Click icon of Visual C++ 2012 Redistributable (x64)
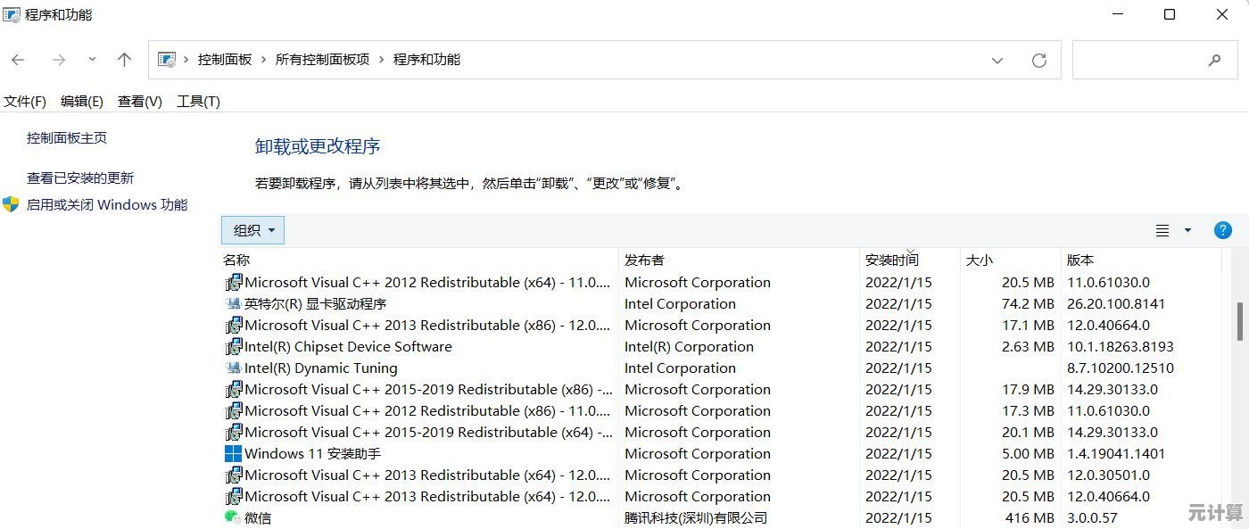This screenshot has height=529, width=1249. click(x=233, y=283)
